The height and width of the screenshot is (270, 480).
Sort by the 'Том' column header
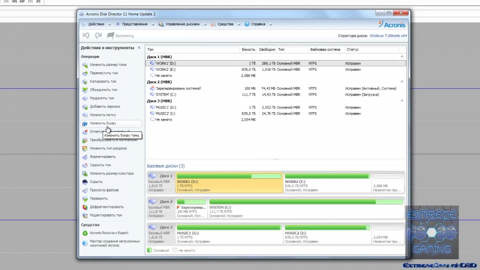coord(192,50)
